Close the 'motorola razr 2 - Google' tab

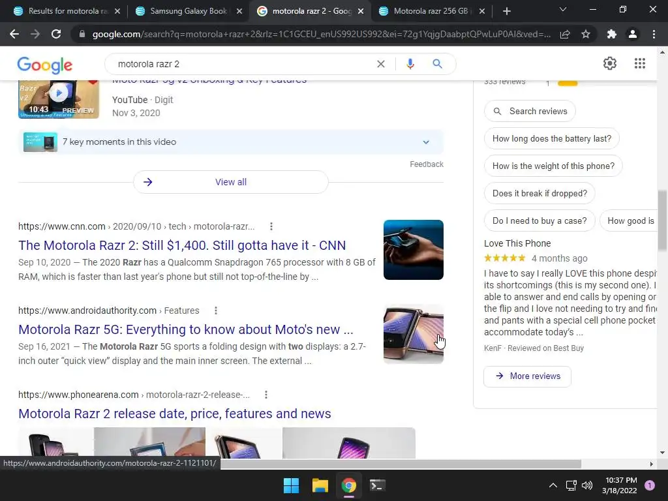click(361, 11)
